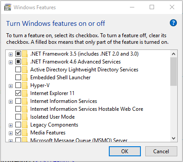Click the IIS Hostable Web Core folder icon
183x162 pixels.
[25, 109]
